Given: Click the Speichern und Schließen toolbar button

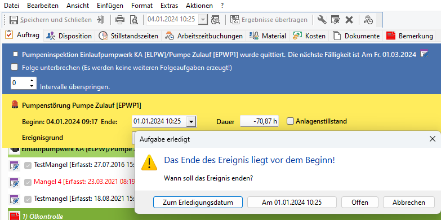Looking at the screenshot, I should (x=51, y=20).
